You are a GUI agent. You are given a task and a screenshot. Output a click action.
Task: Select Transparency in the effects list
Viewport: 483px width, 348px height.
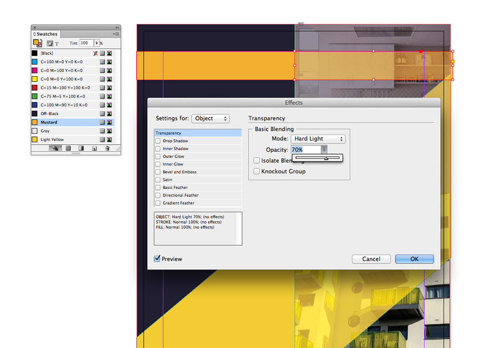point(198,133)
